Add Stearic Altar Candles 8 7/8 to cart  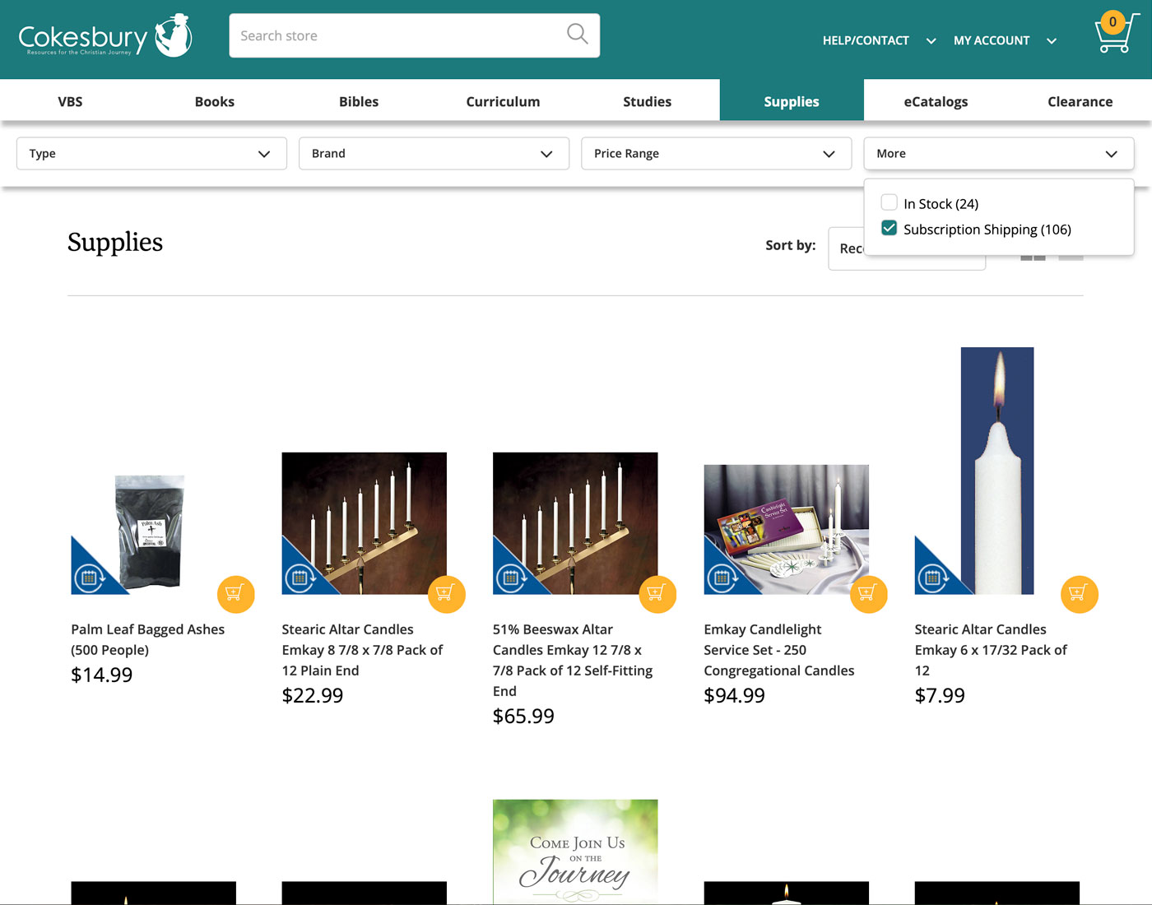[447, 593]
